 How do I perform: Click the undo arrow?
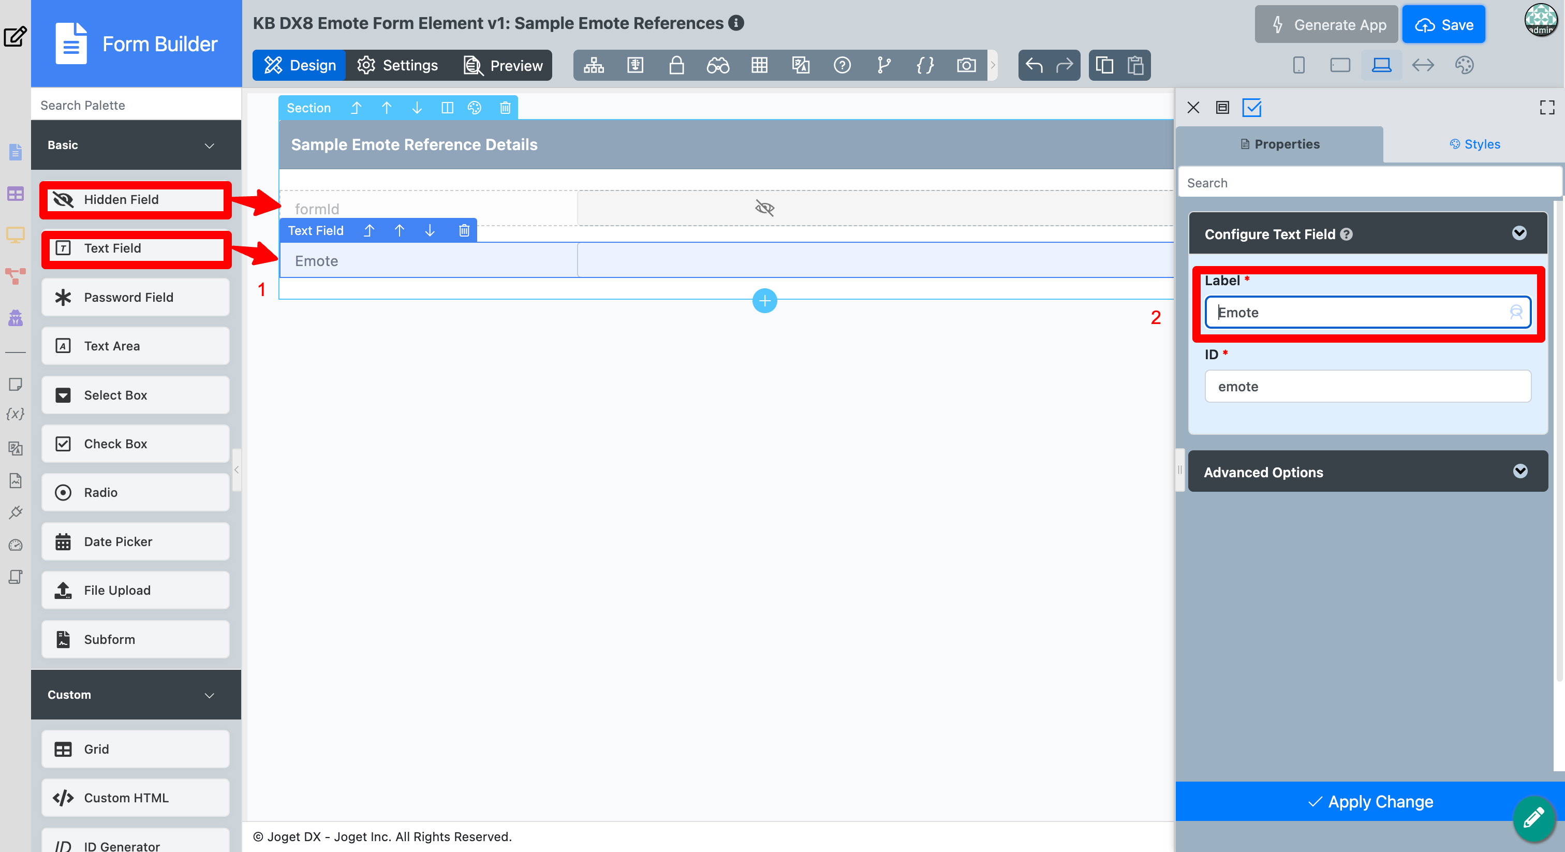click(1034, 65)
